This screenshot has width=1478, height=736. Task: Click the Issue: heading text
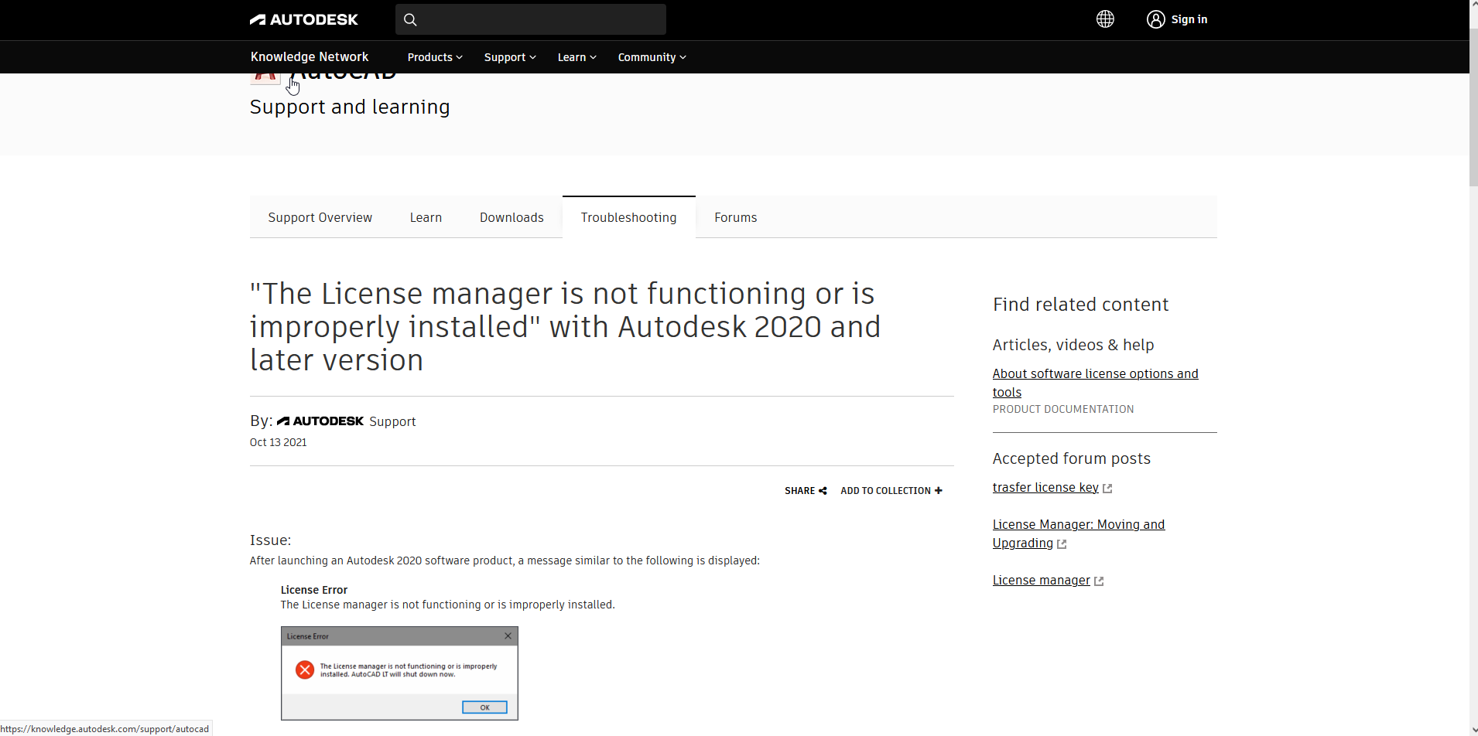[x=270, y=540]
